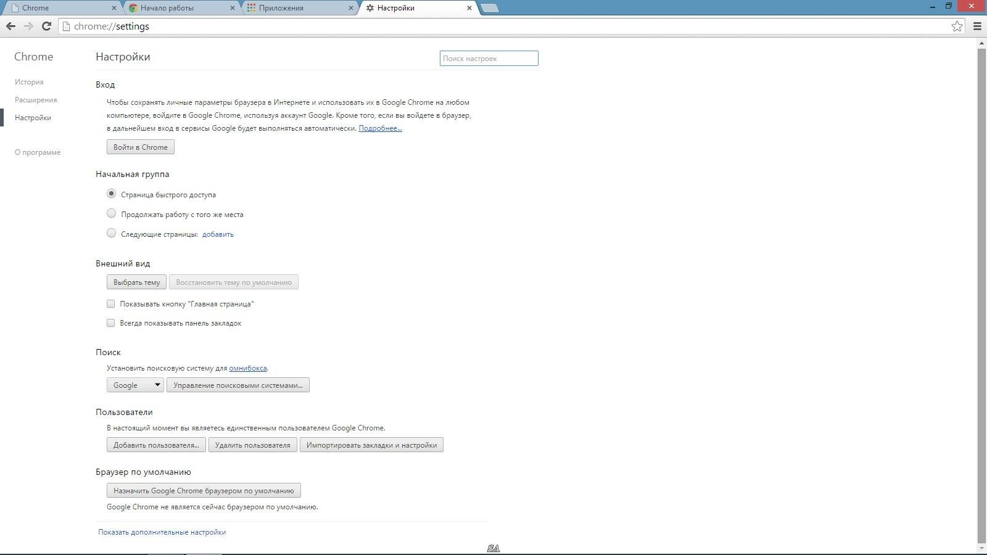This screenshot has height=555, width=987.
Task: Click the Начальная группа section heading
Action: coord(132,174)
